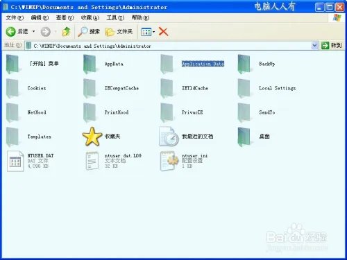The height and width of the screenshot is (260, 347).
Task: Expand the address bar dropdown
Action: point(314,46)
